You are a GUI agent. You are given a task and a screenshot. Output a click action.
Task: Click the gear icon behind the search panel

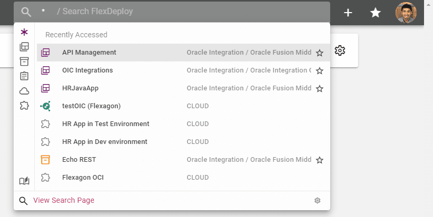(x=340, y=50)
